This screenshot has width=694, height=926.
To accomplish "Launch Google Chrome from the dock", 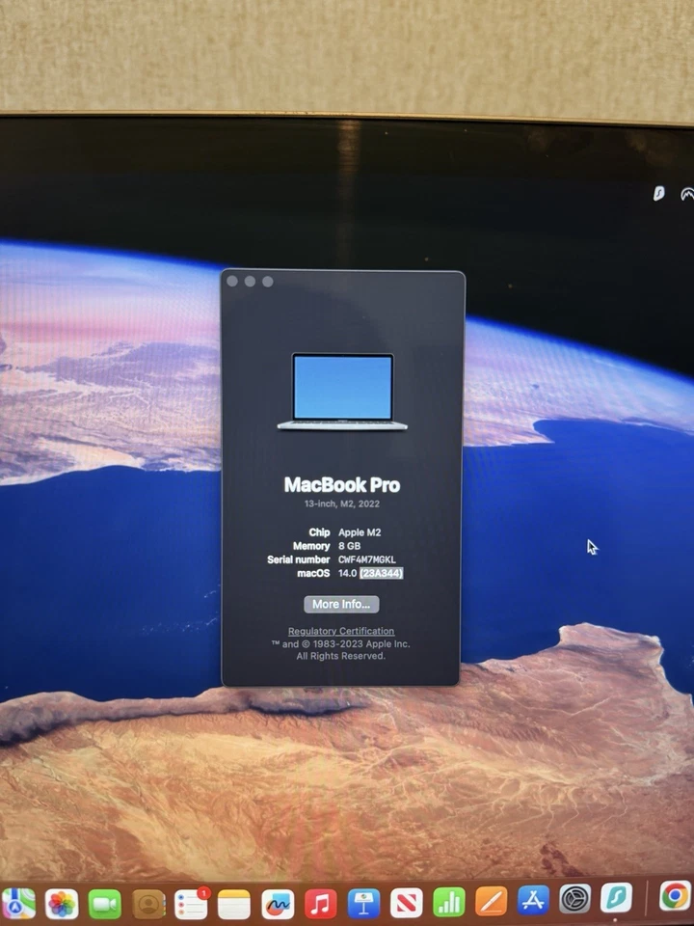I will [x=677, y=895].
